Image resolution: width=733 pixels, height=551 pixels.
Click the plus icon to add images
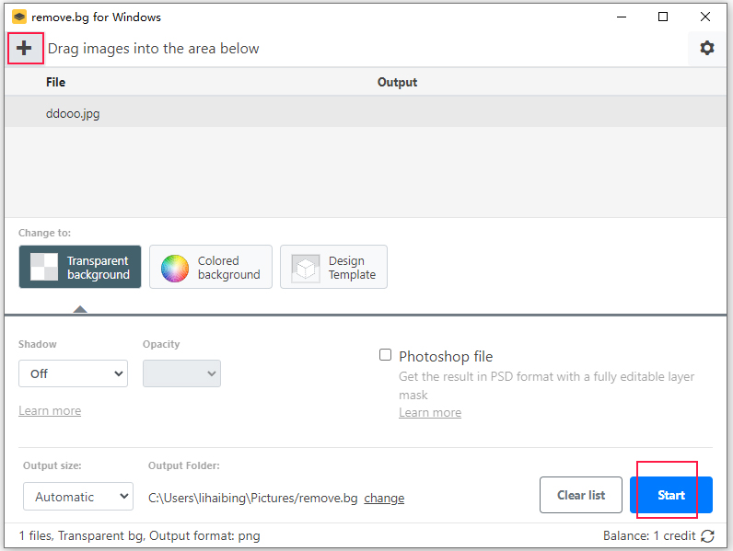[x=25, y=48]
